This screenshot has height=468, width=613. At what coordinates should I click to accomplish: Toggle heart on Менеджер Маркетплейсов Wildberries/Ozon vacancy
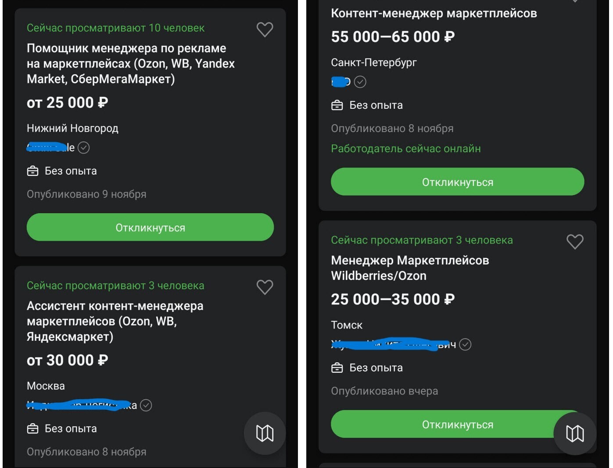(575, 242)
